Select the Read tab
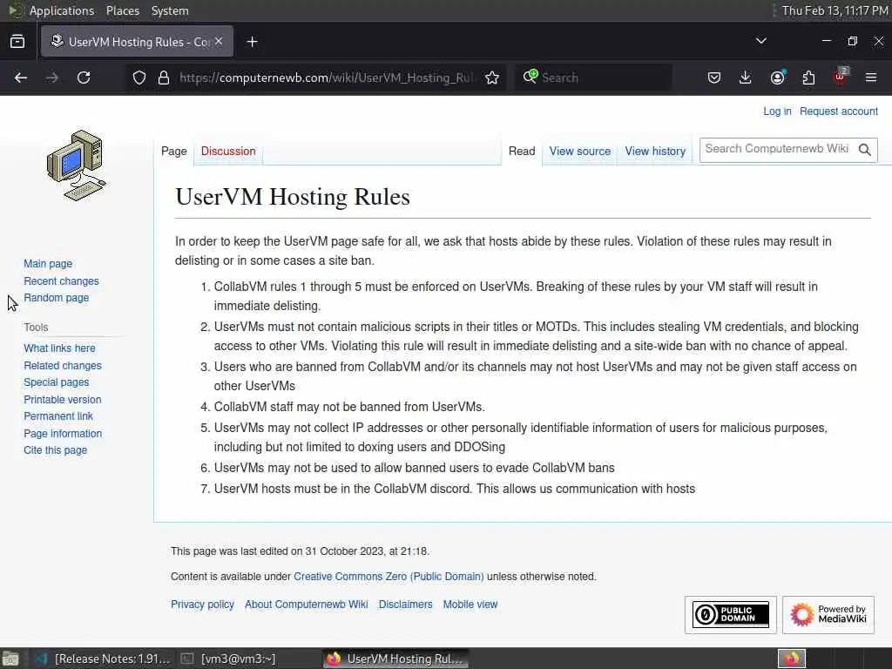Viewport: 892px width, 669px height. pyautogui.click(x=522, y=152)
